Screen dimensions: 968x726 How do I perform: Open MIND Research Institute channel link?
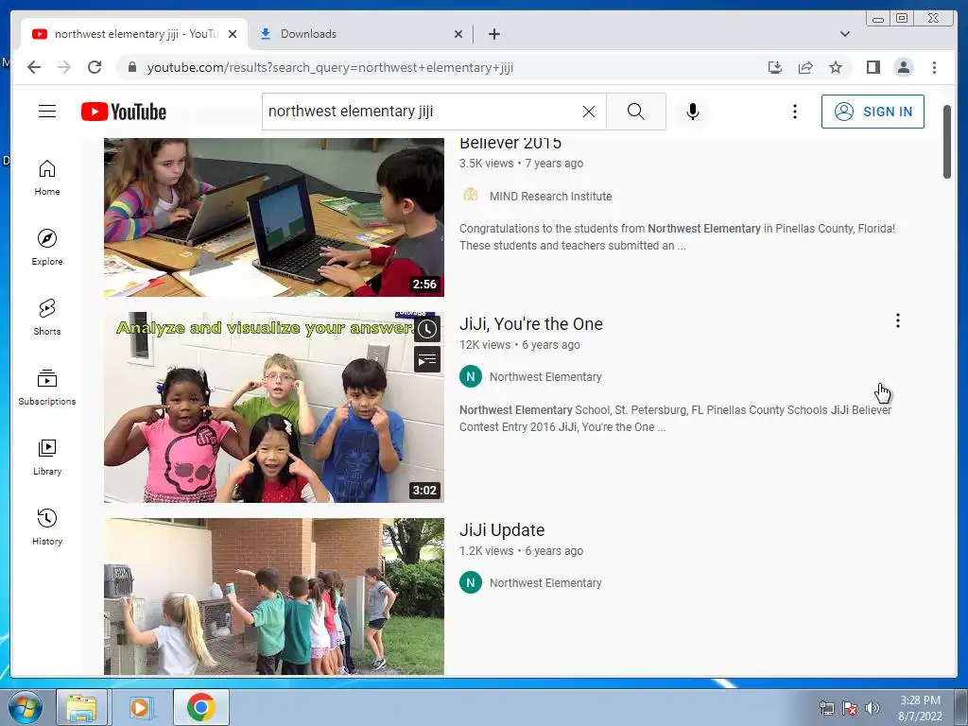pos(550,196)
